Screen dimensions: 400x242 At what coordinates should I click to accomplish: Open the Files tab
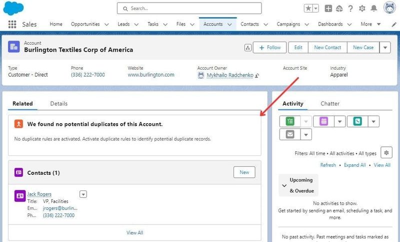click(181, 24)
